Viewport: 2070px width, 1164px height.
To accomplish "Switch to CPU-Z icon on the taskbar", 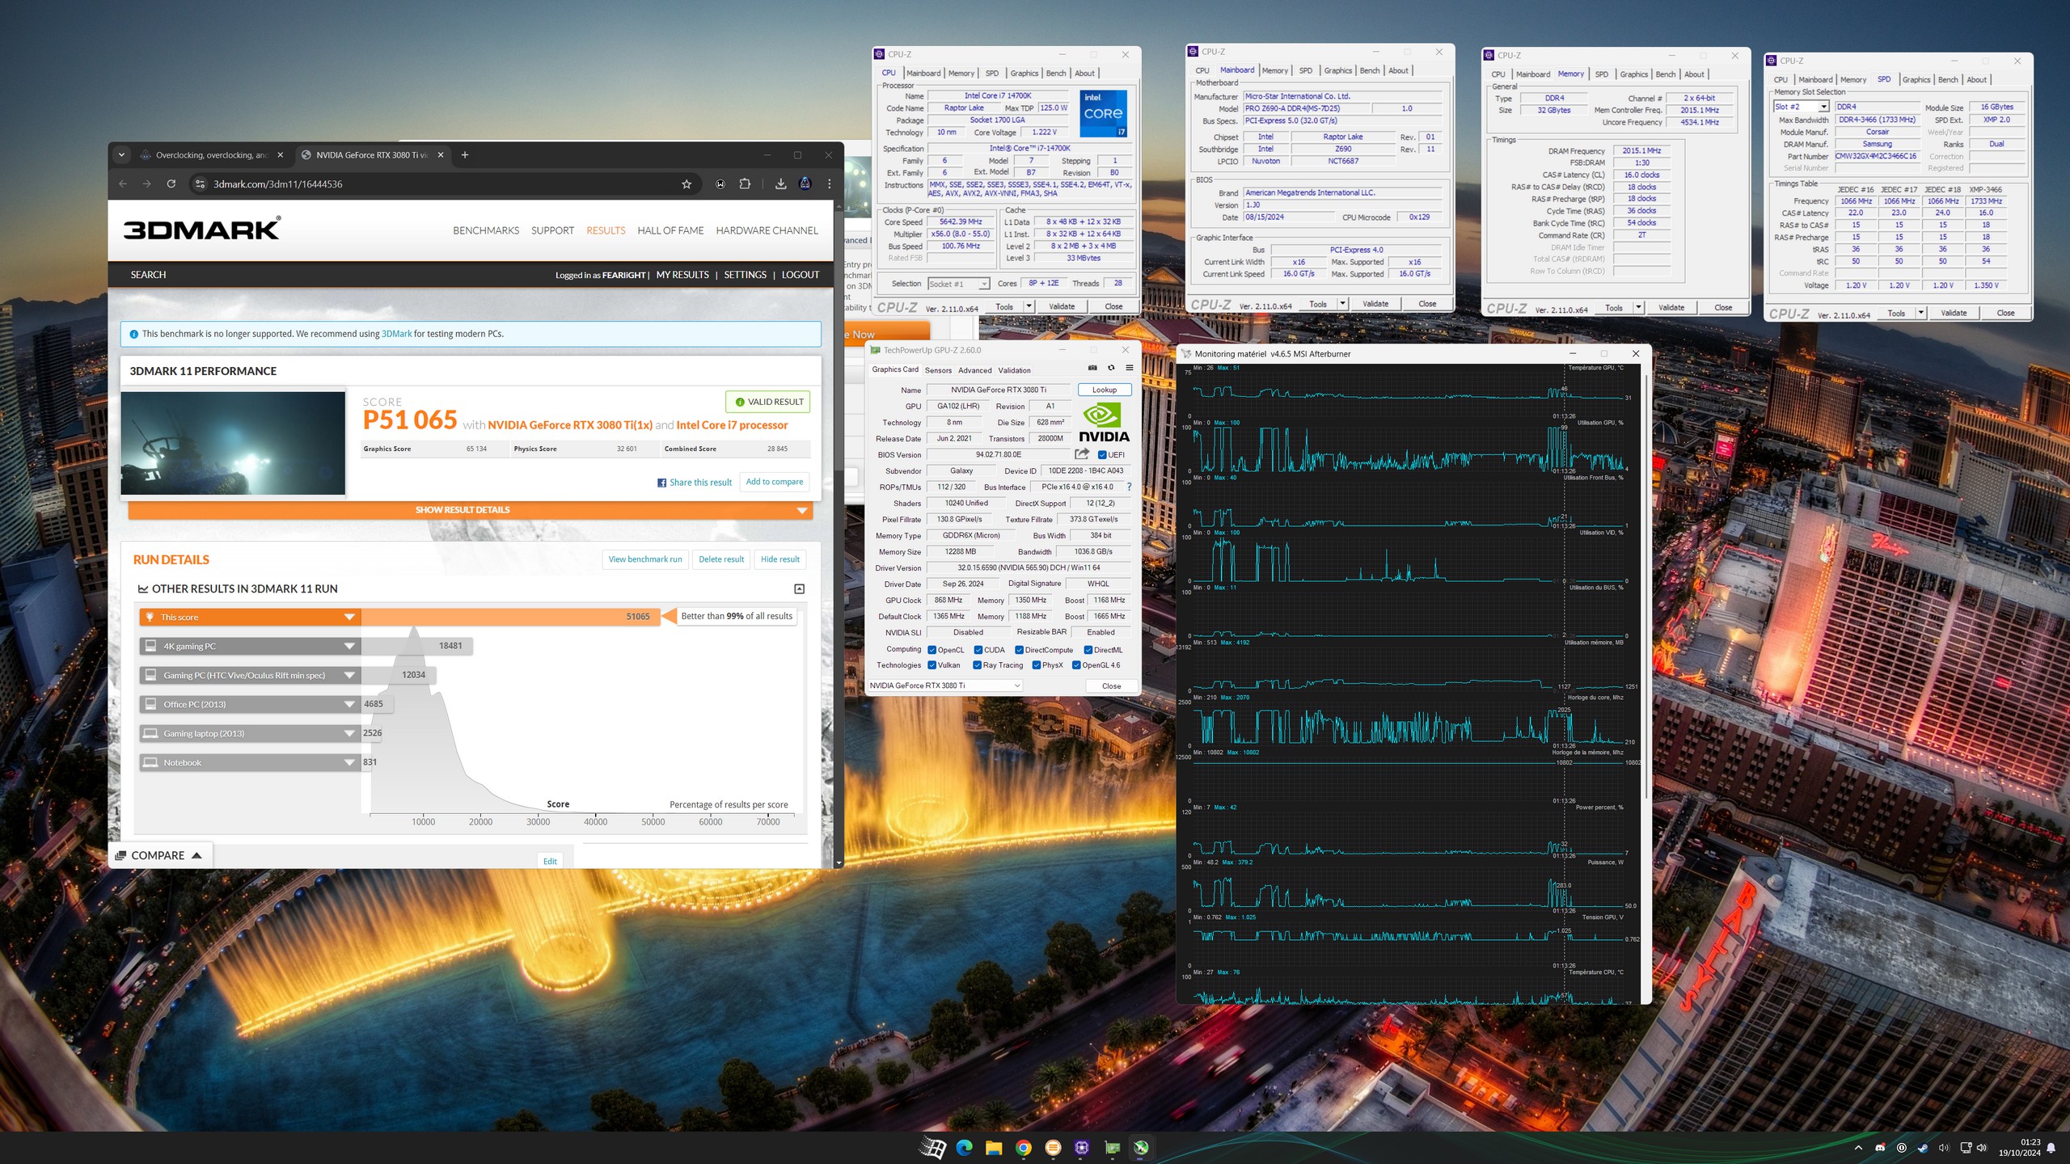I will pyautogui.click(x=1082, y=1148).
